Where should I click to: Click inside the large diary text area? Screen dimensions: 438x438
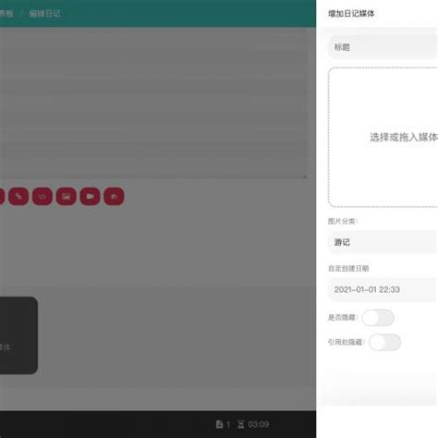coord(153,103)
